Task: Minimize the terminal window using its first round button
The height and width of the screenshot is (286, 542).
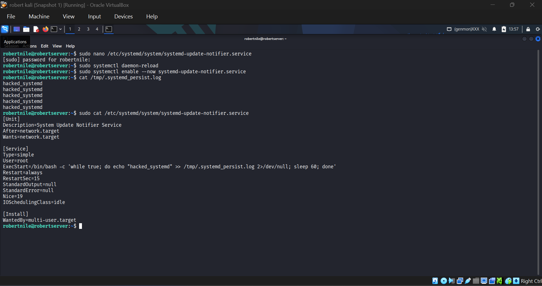Action: point(524,39)
